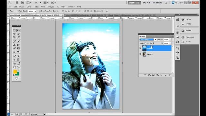Create new adjustment layer icon
Screen dimensions: 206x116
point(157,75)
